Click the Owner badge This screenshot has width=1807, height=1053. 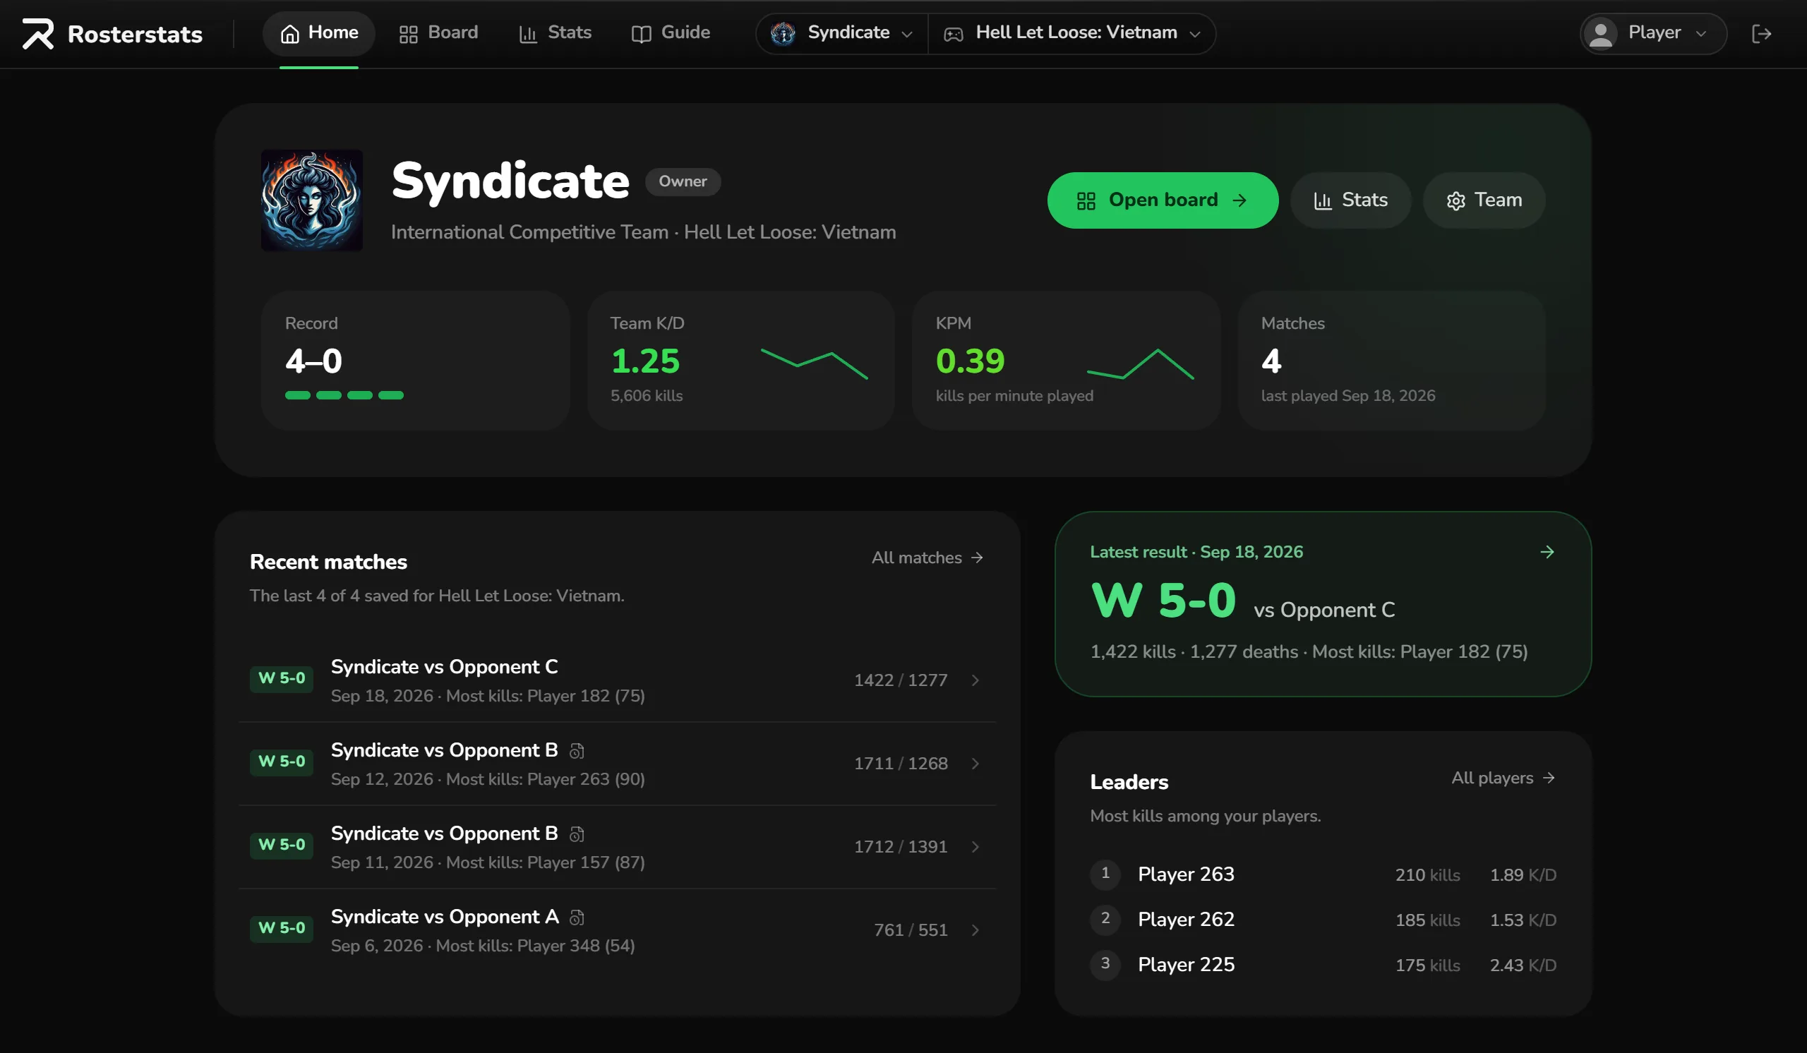coord(683,181)
